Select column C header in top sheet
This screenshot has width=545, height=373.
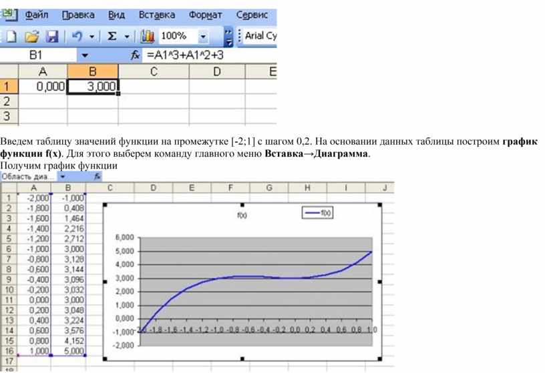(154, 71)
